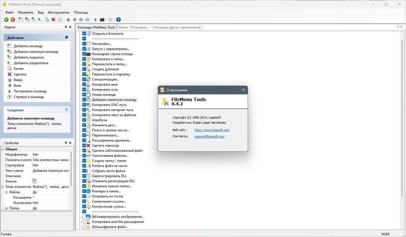Click red X Delete icon in toolbar
Viewport: 406px width, 237px height.
[53, 20]
